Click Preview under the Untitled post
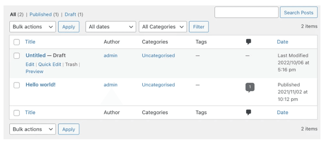Screen dimensions: 324x142 click(x=35, y=71)
